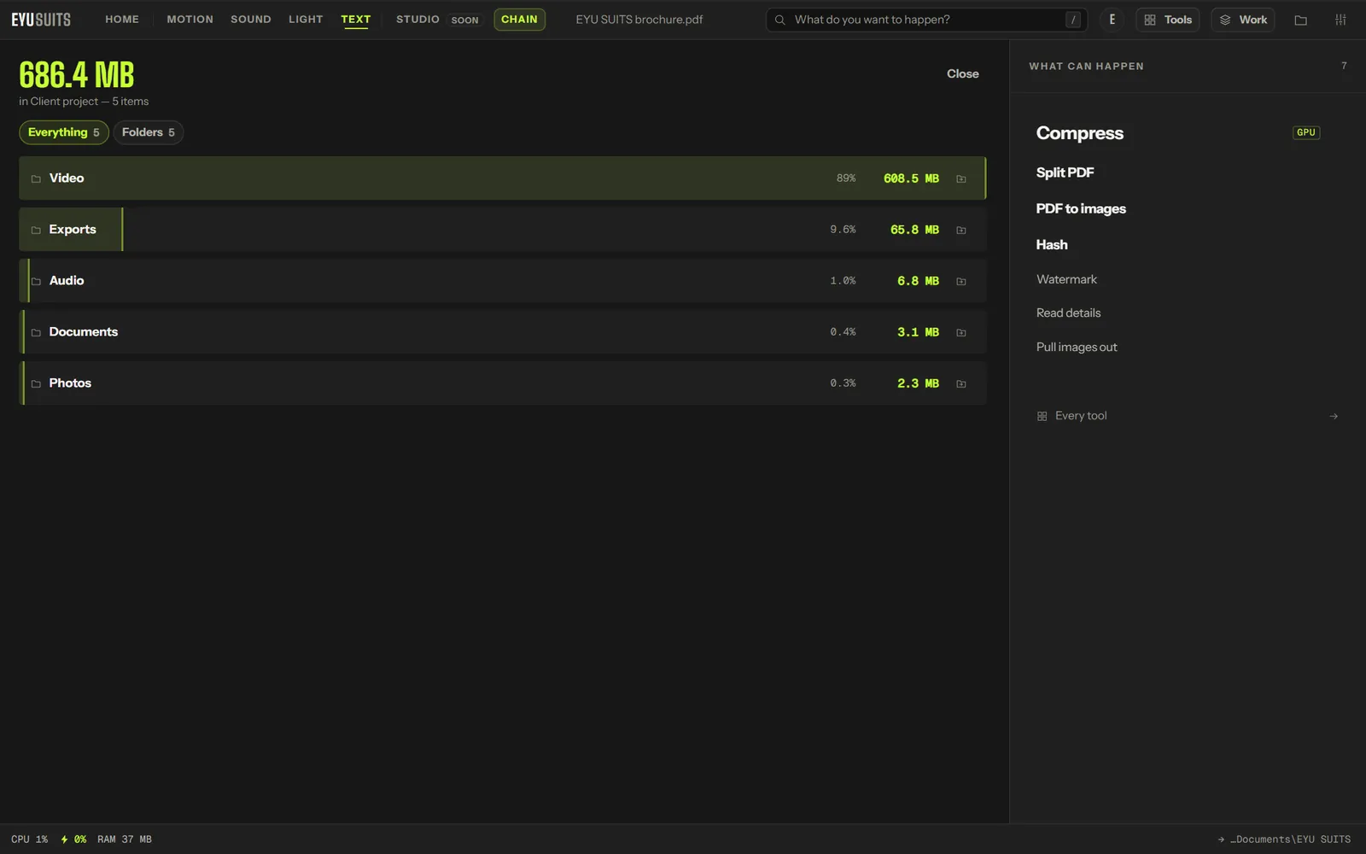This screenshot has height=854, width=1366.
Task: Switch to the MOTION tab
Action: click(190, 19)
